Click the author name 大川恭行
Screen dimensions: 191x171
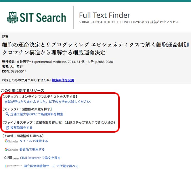pos(16,66)
